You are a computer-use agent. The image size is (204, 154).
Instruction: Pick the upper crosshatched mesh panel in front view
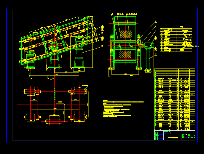tap(126, 34)
